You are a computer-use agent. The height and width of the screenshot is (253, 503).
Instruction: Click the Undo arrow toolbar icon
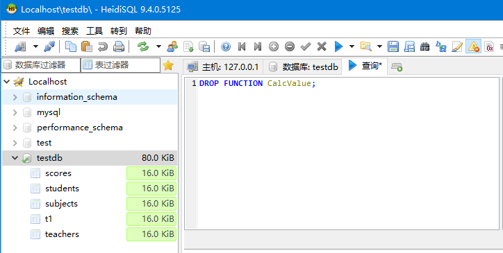(103, 46)
